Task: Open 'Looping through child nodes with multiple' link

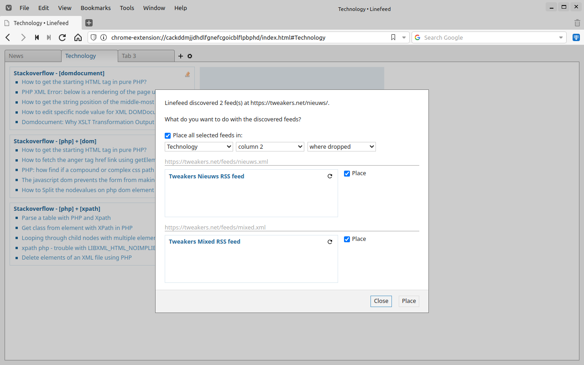Action: [x=89, y=238]
